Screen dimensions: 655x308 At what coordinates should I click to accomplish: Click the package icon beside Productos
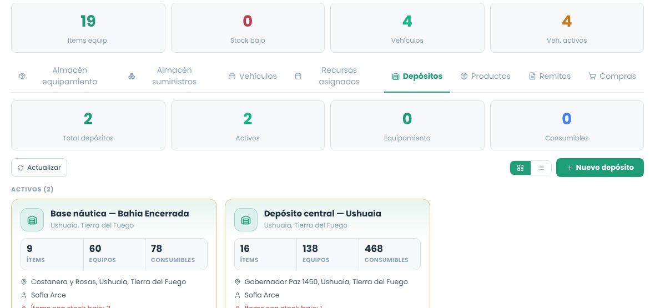pyautogui.click(x=464, y=76)
